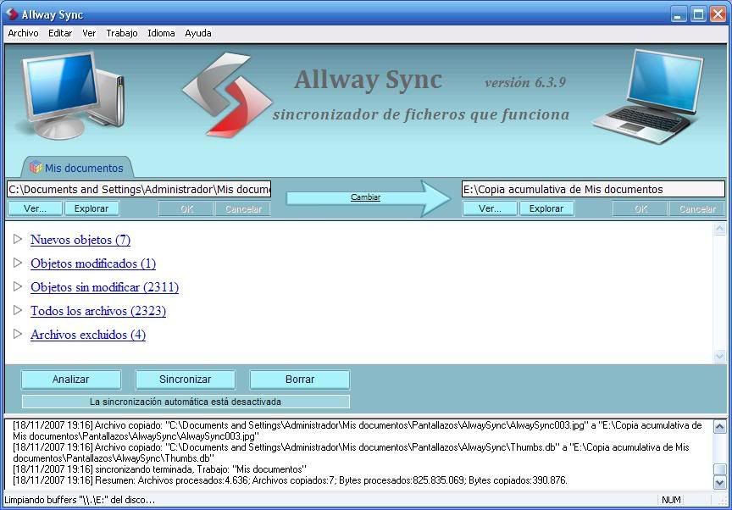Image resolution: width=732 pixels, height=510 pixels.
Task: Click the cube icon on Mis documentos tab
Action: click(x=36, y=167)
